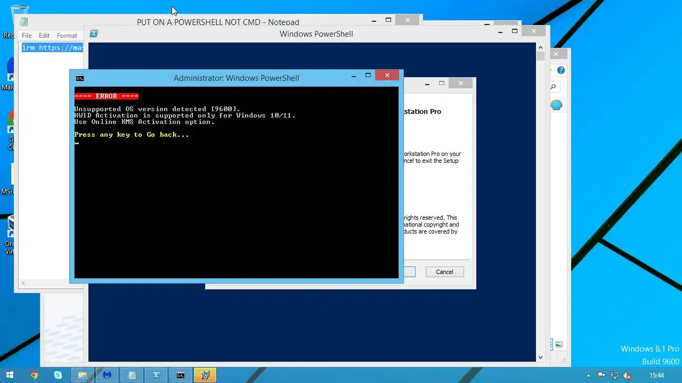Screen dimensions: 682x383
Task: Switch to the black console taskbar icon
Action: coord(181,375)
